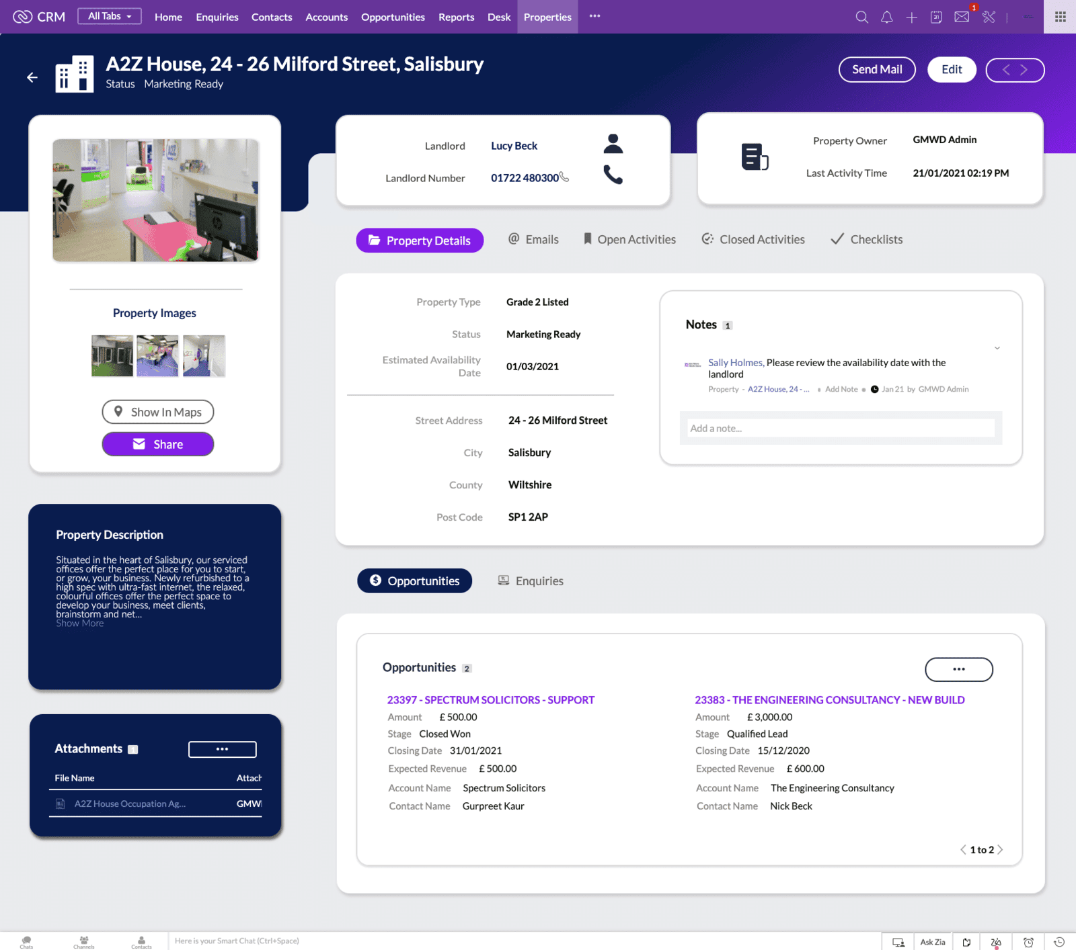Click the back arrow beside property title
Image resolution: width=1076 pixels, height=950 pixels.
(x=32, y=78)
